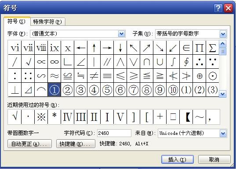This screenshot has height=169, width=236.
Task: Select the element-of ∈ symbol
Action: tap(186, 48)
